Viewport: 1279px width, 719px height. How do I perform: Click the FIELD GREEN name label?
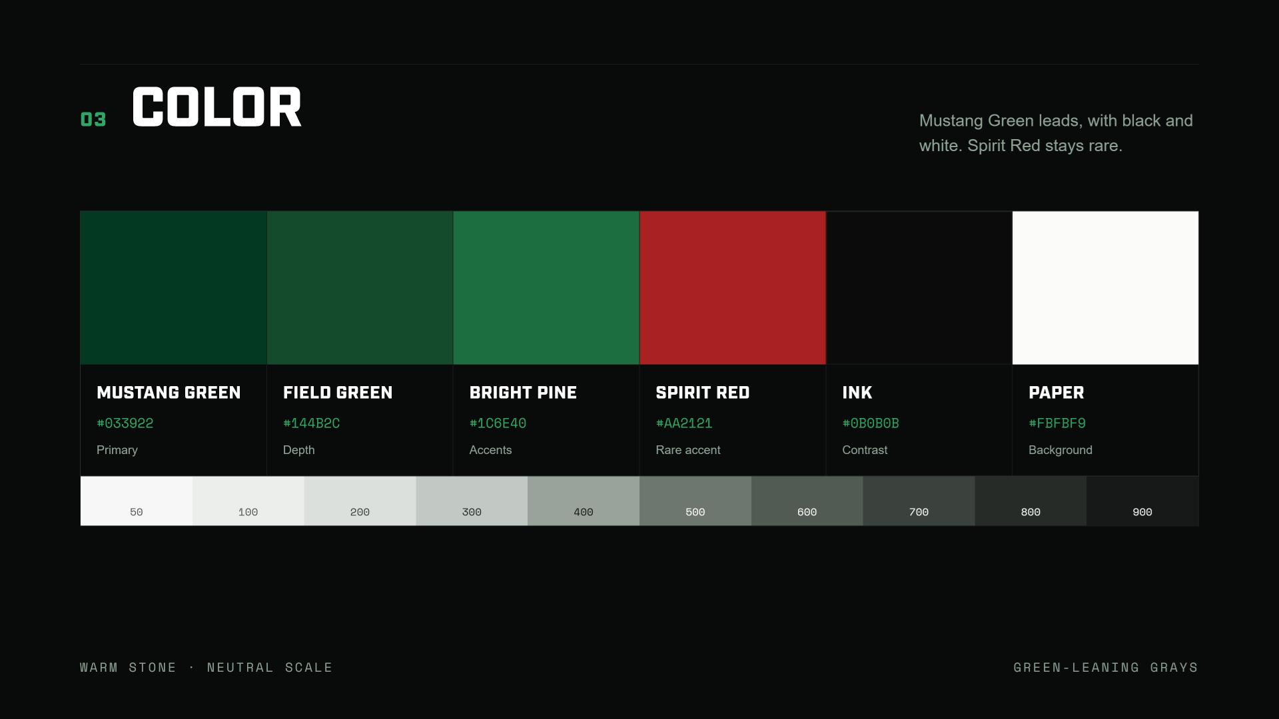pos(338,393)
